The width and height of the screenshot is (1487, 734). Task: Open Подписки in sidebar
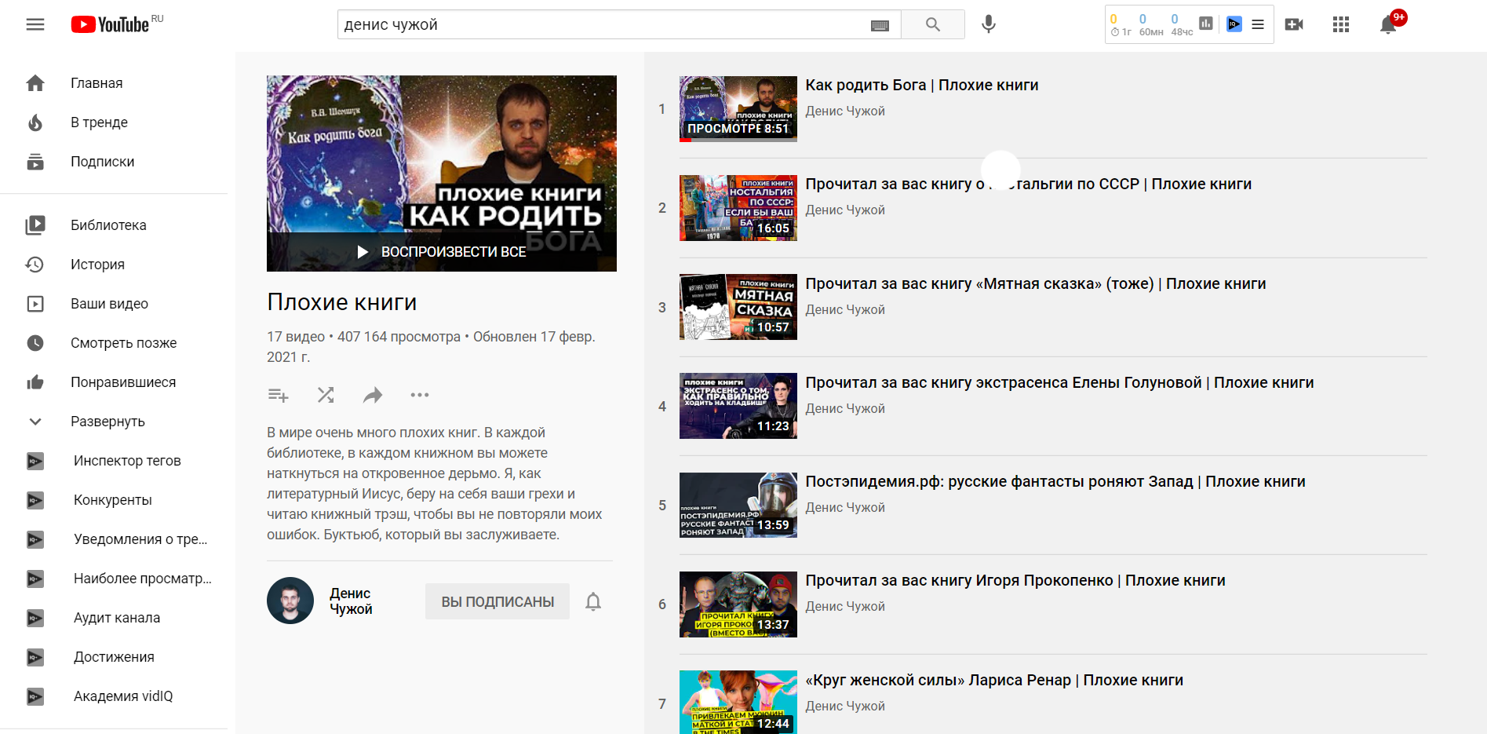click(114, 162)
